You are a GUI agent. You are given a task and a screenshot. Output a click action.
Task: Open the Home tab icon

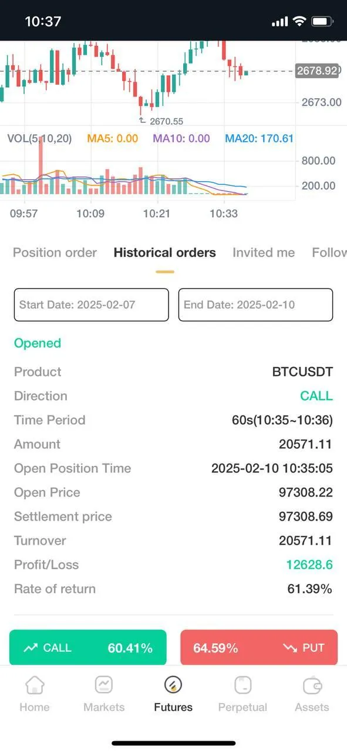tap(35, 685)
